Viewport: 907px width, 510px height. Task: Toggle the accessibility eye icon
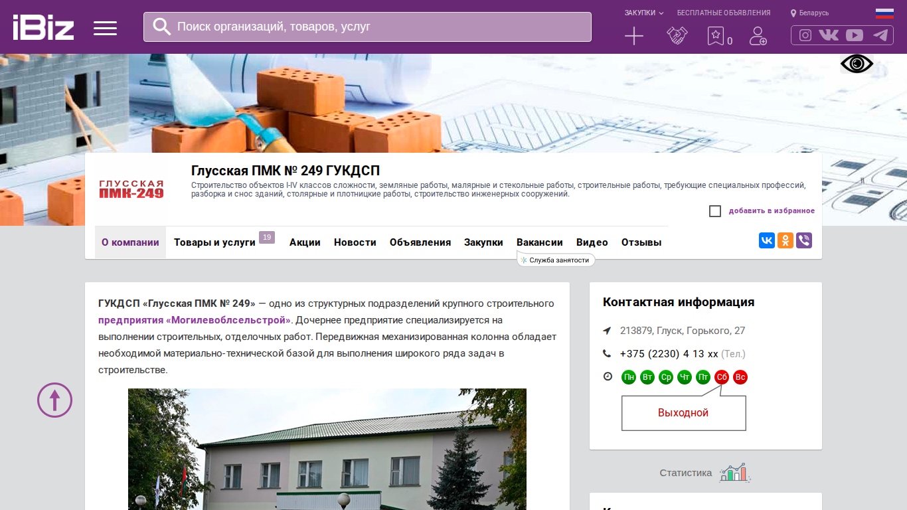click(x=857, y=64)
